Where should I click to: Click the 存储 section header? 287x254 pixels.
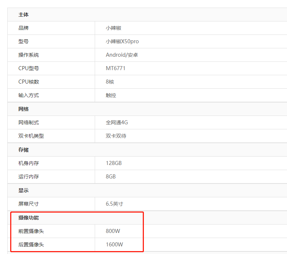coord(23,150)
